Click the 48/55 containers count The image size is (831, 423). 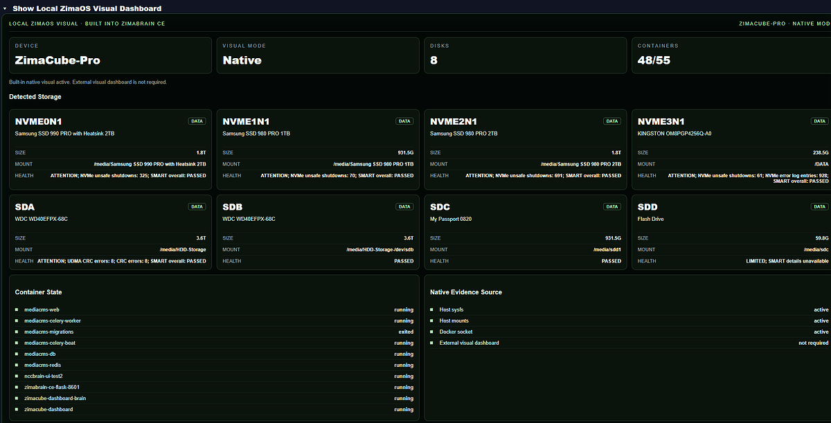point(654,60)
